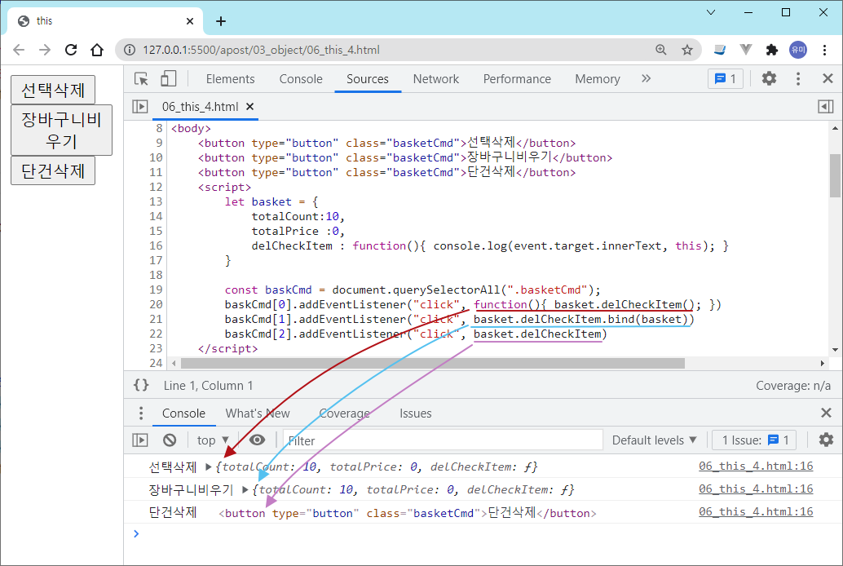Open the console settings gear
Screen dimensions: 843x566
(826, 440)
